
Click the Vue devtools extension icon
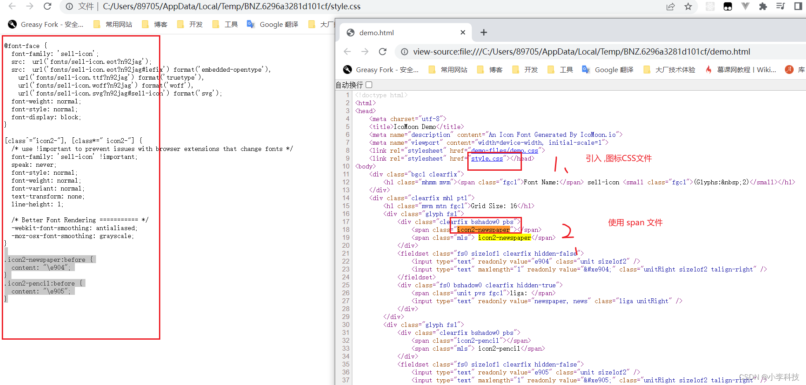point(745,7)
